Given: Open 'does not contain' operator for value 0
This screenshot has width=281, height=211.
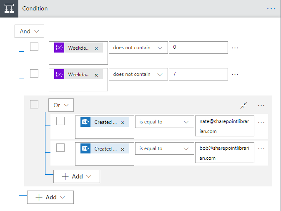Looking at the screenshot, I should click(x=138, y=48).
